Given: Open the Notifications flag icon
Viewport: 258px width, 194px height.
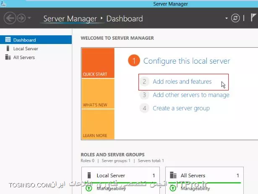Looking at the screenshot, I should tap(253, 18).
